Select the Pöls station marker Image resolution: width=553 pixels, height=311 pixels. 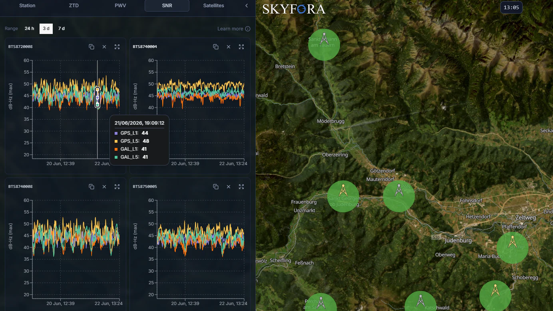pyautogui.click(x=399, y=196)
